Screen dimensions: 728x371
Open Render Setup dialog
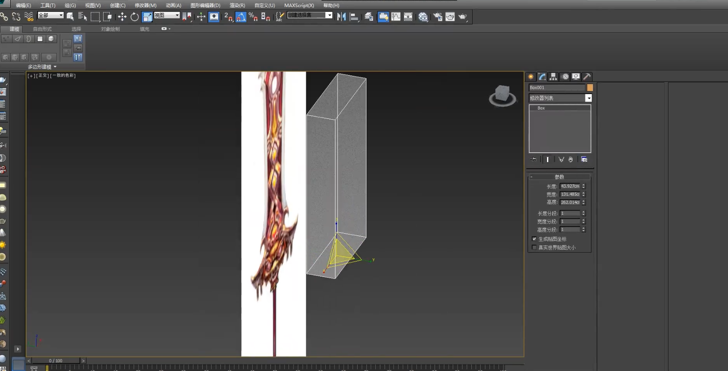tap(438, 17)
